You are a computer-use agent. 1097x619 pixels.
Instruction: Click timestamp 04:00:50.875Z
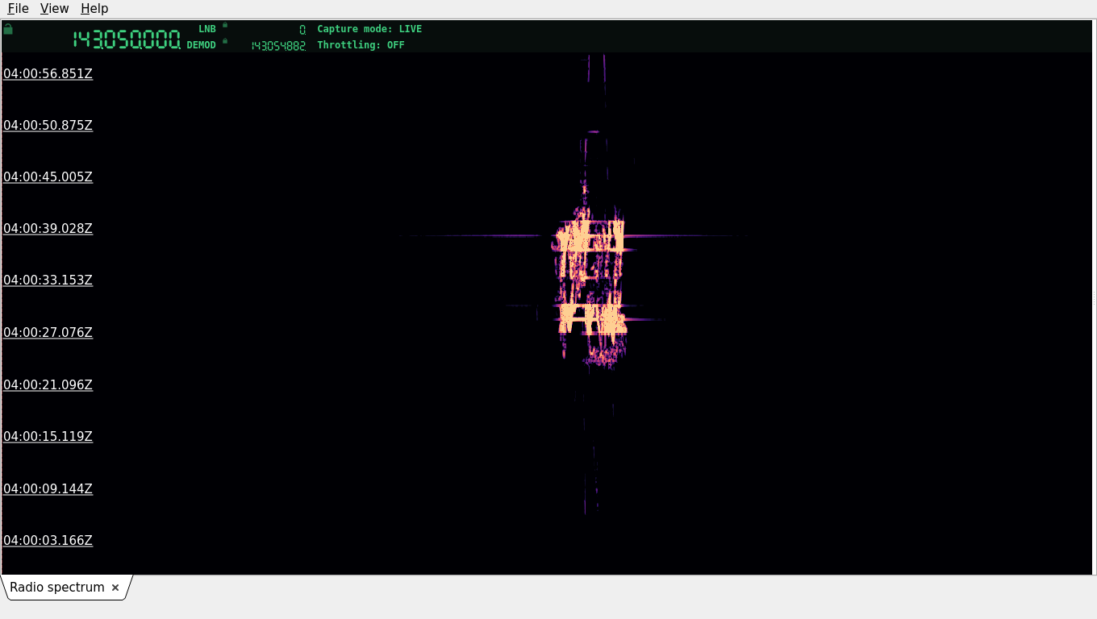48,126
